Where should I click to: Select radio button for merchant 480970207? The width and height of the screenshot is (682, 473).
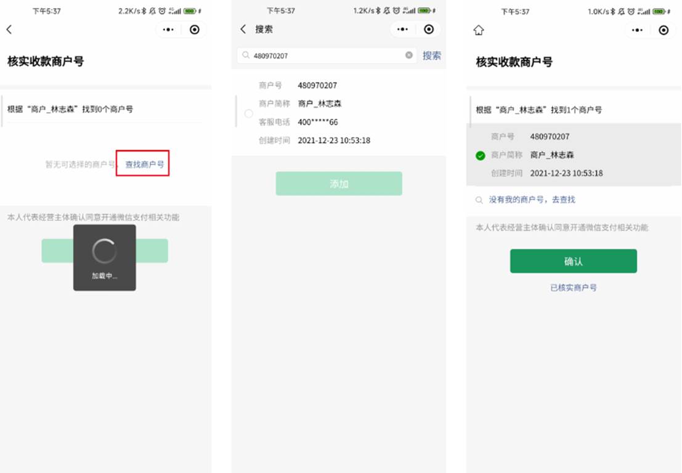click(249, 113)
